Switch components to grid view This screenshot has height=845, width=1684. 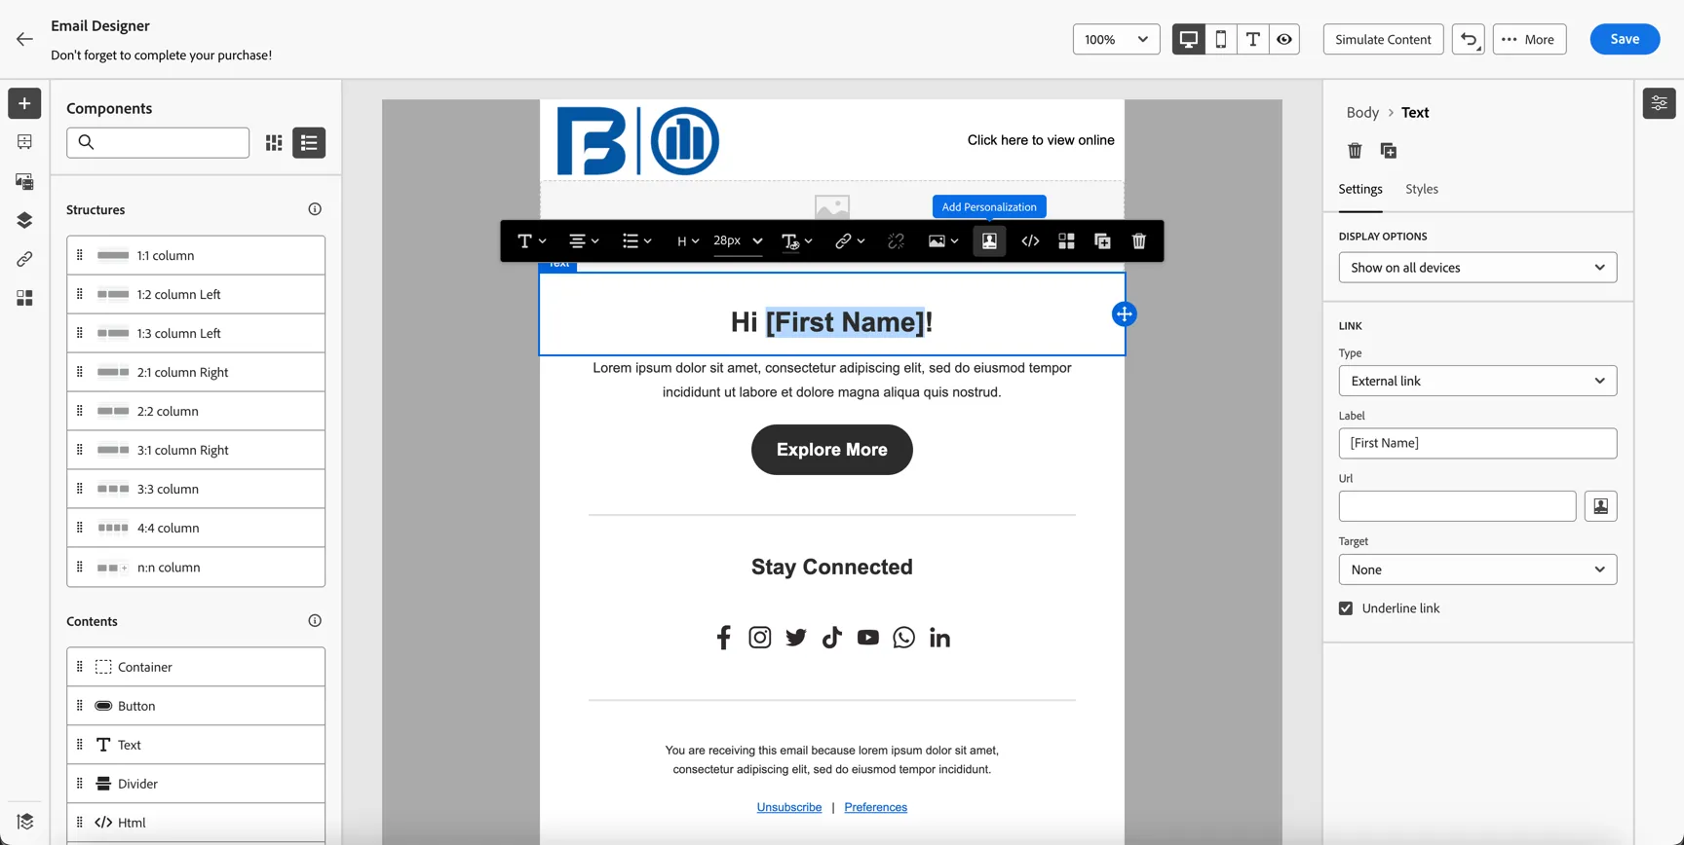pyautogui.click(x=274, y=143)
